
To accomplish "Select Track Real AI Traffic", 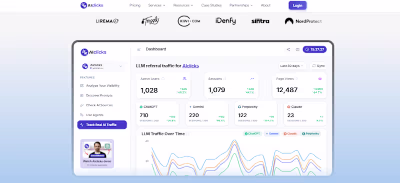I will (x=102, y=125).
